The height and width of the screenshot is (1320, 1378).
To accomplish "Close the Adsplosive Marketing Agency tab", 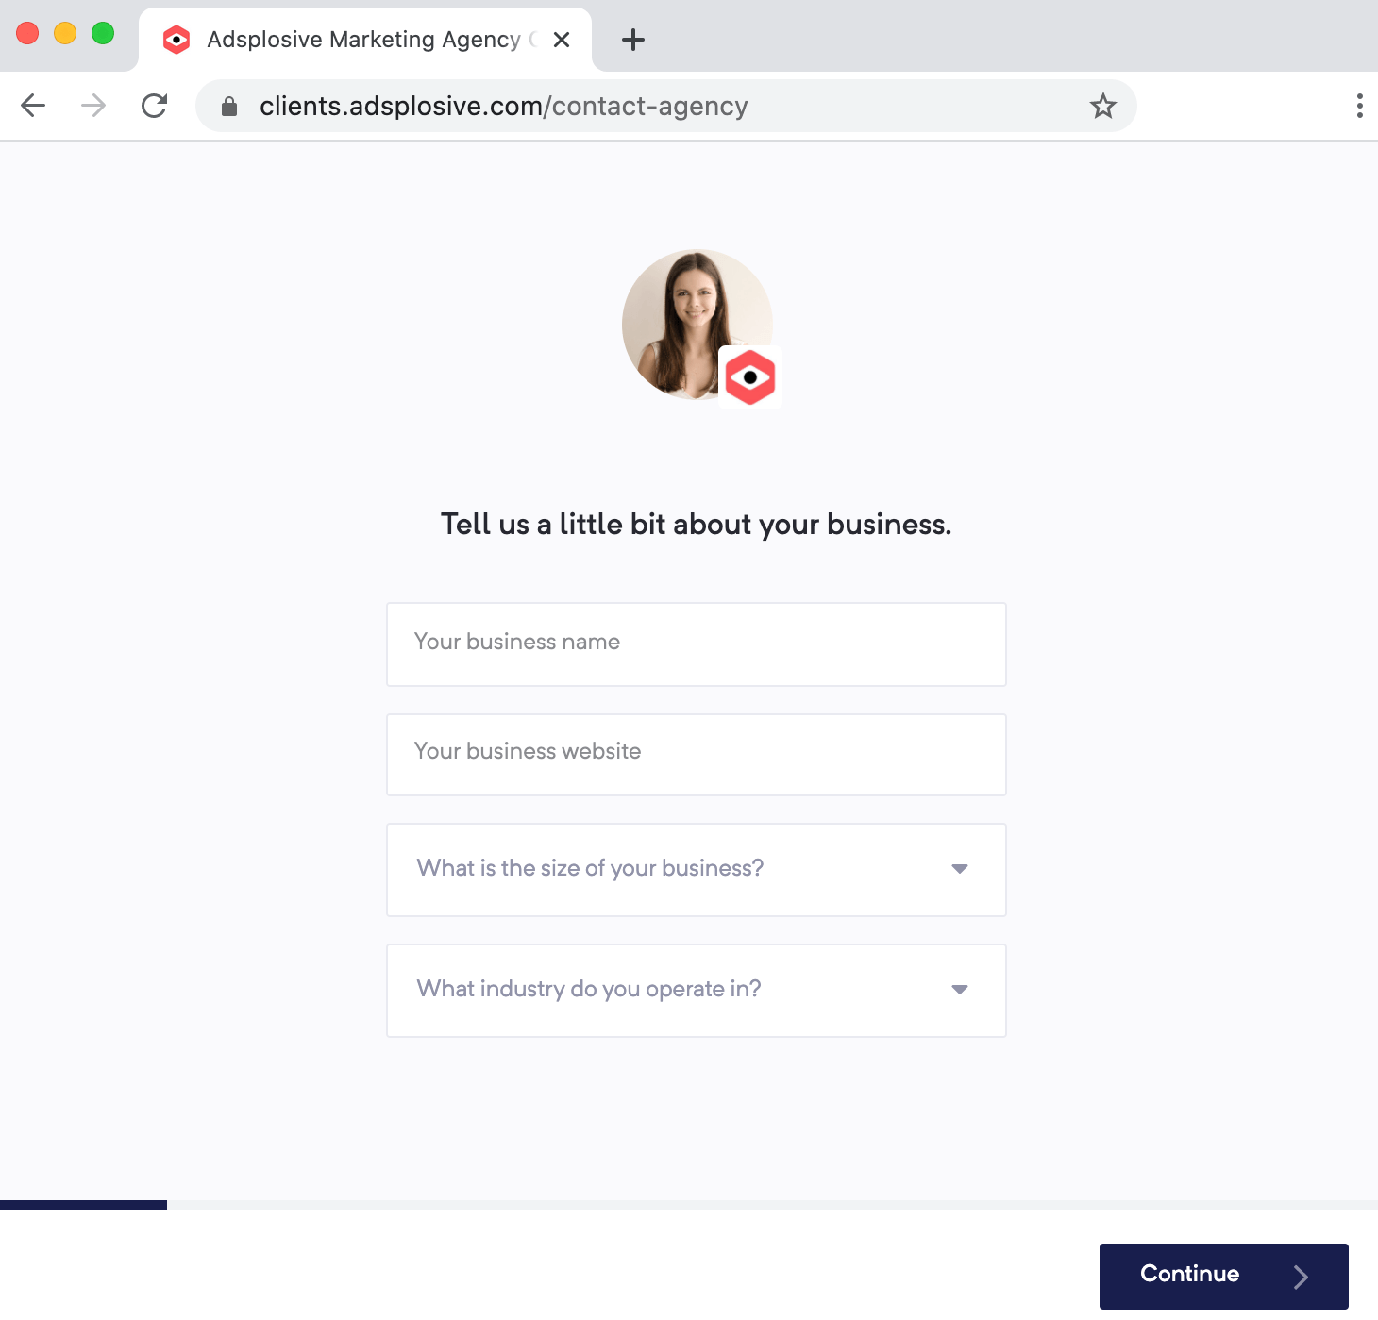I will [x=562, y=40].
